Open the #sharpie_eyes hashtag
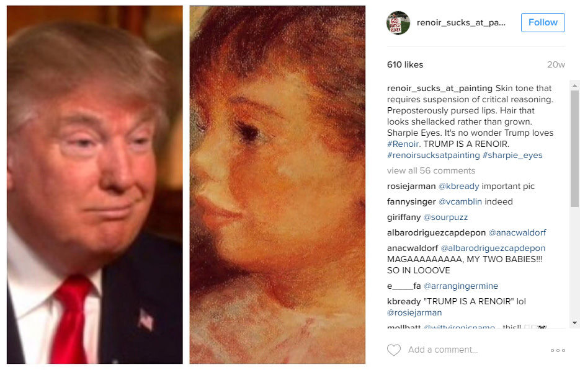This screenshot has width=580, height=370. 512,155
